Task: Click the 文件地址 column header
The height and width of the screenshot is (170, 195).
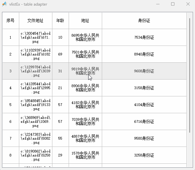Action: click(x=35, y=20)
